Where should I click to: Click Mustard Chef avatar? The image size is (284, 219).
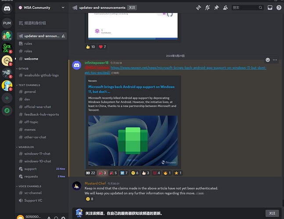(x=77, y=186)
